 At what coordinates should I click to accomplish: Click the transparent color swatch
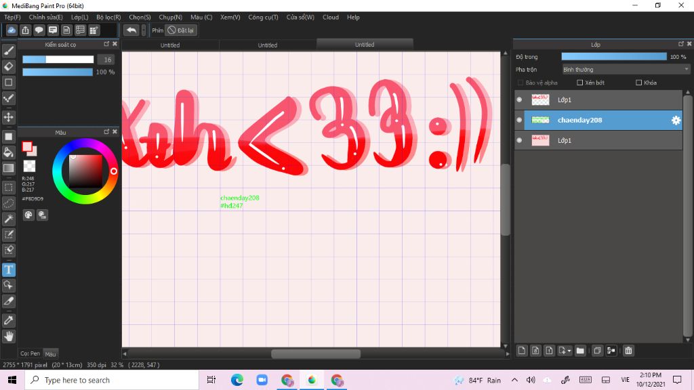pos(29,166)
